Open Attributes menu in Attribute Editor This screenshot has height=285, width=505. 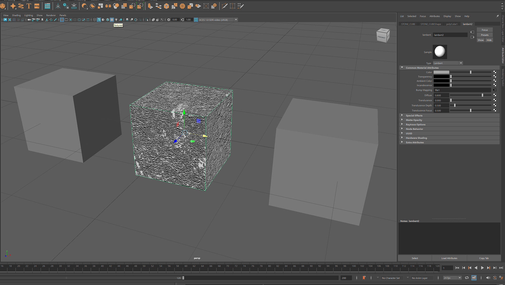coord(435,16)
